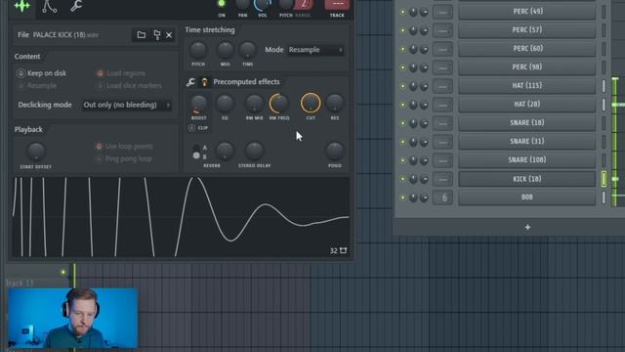Click the HAT (115) channel select indicator
This screenshot has height=352, width=625.
pyautogui.click(x=604, y=86)
